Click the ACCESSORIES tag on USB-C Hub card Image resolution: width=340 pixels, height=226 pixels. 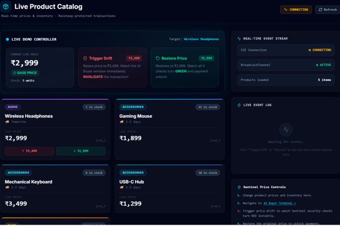click(x=133, y=173)
